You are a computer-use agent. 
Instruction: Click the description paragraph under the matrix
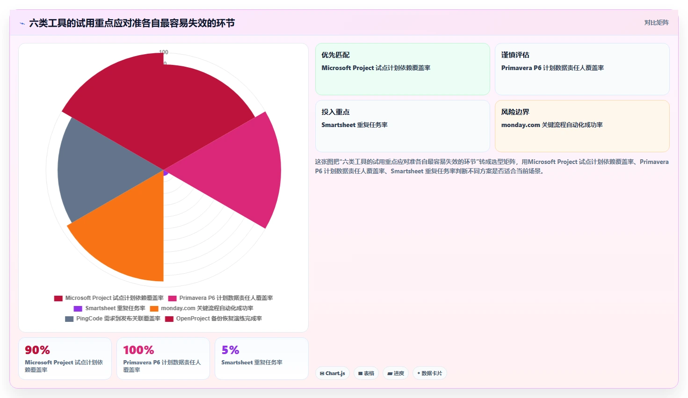tap(492, 166)
